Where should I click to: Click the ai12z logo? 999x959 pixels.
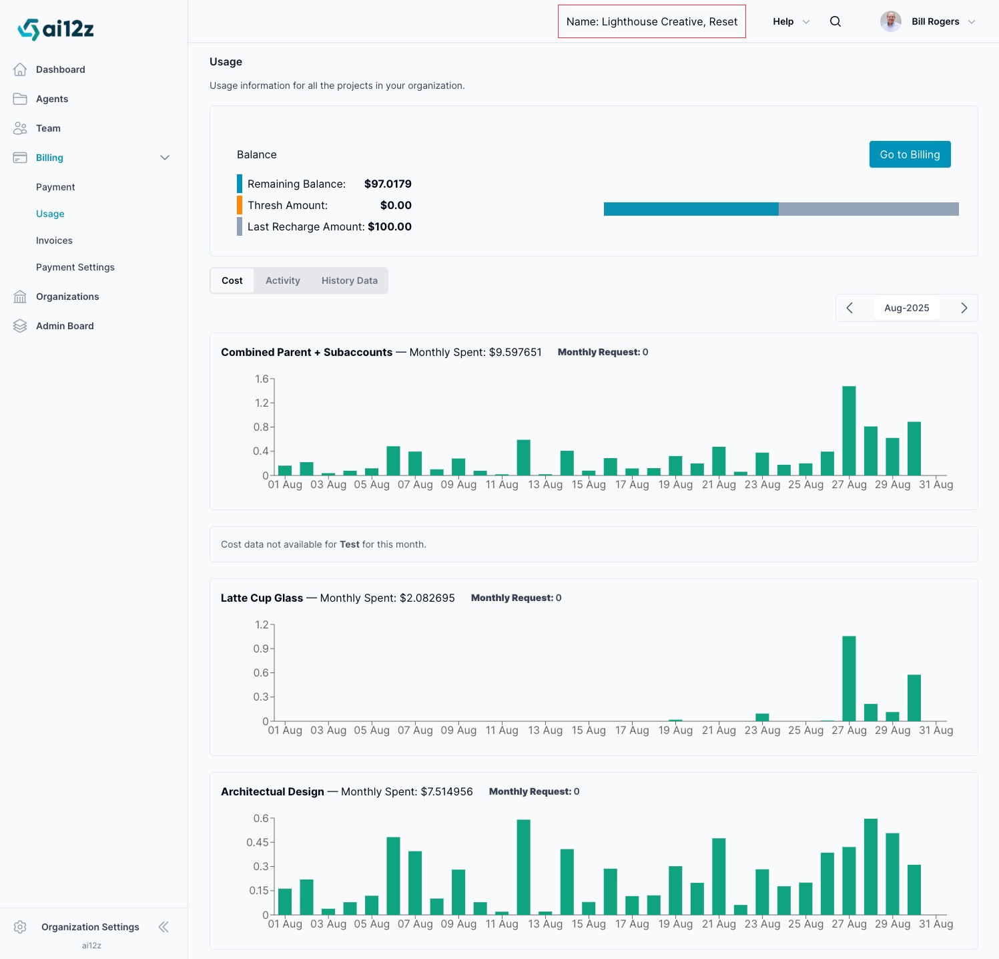[x=55, y=29]
